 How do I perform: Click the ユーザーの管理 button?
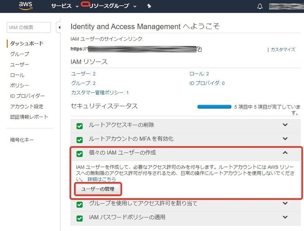tap(98, 189)
